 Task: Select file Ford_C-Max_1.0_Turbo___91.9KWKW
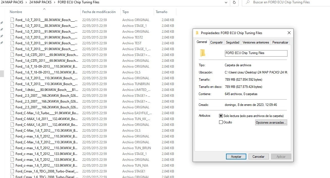tap(47, 113)
